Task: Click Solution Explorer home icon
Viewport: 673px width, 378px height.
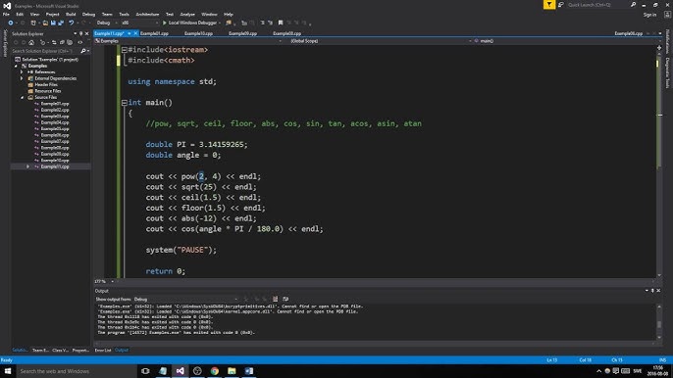Action: (31, 42)
